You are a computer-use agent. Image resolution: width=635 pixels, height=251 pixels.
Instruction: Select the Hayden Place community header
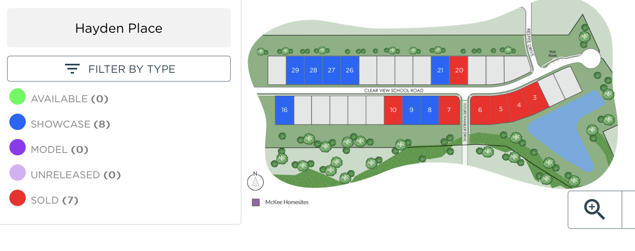[x=119, y=28]
